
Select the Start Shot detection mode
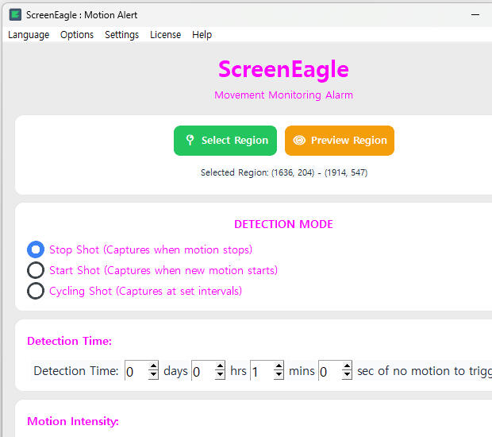36,270
